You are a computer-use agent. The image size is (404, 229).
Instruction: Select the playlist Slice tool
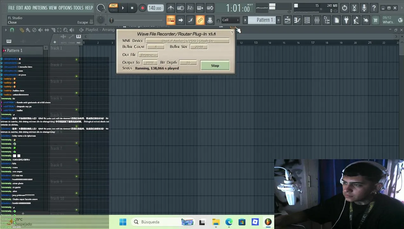pyautogui.click(x=53, y=30)
